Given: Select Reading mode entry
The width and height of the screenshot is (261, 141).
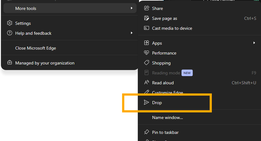Looking at the screenshot, I should (199, 73).
